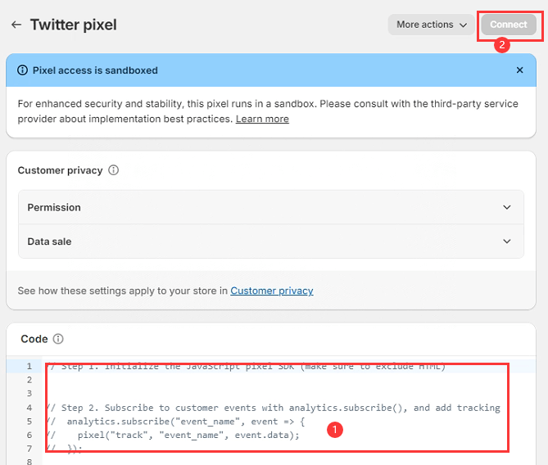Image resolution: width=548 pixels, height=465 pixels.
Task: Click the Code section heading
Action: point(34,339)
